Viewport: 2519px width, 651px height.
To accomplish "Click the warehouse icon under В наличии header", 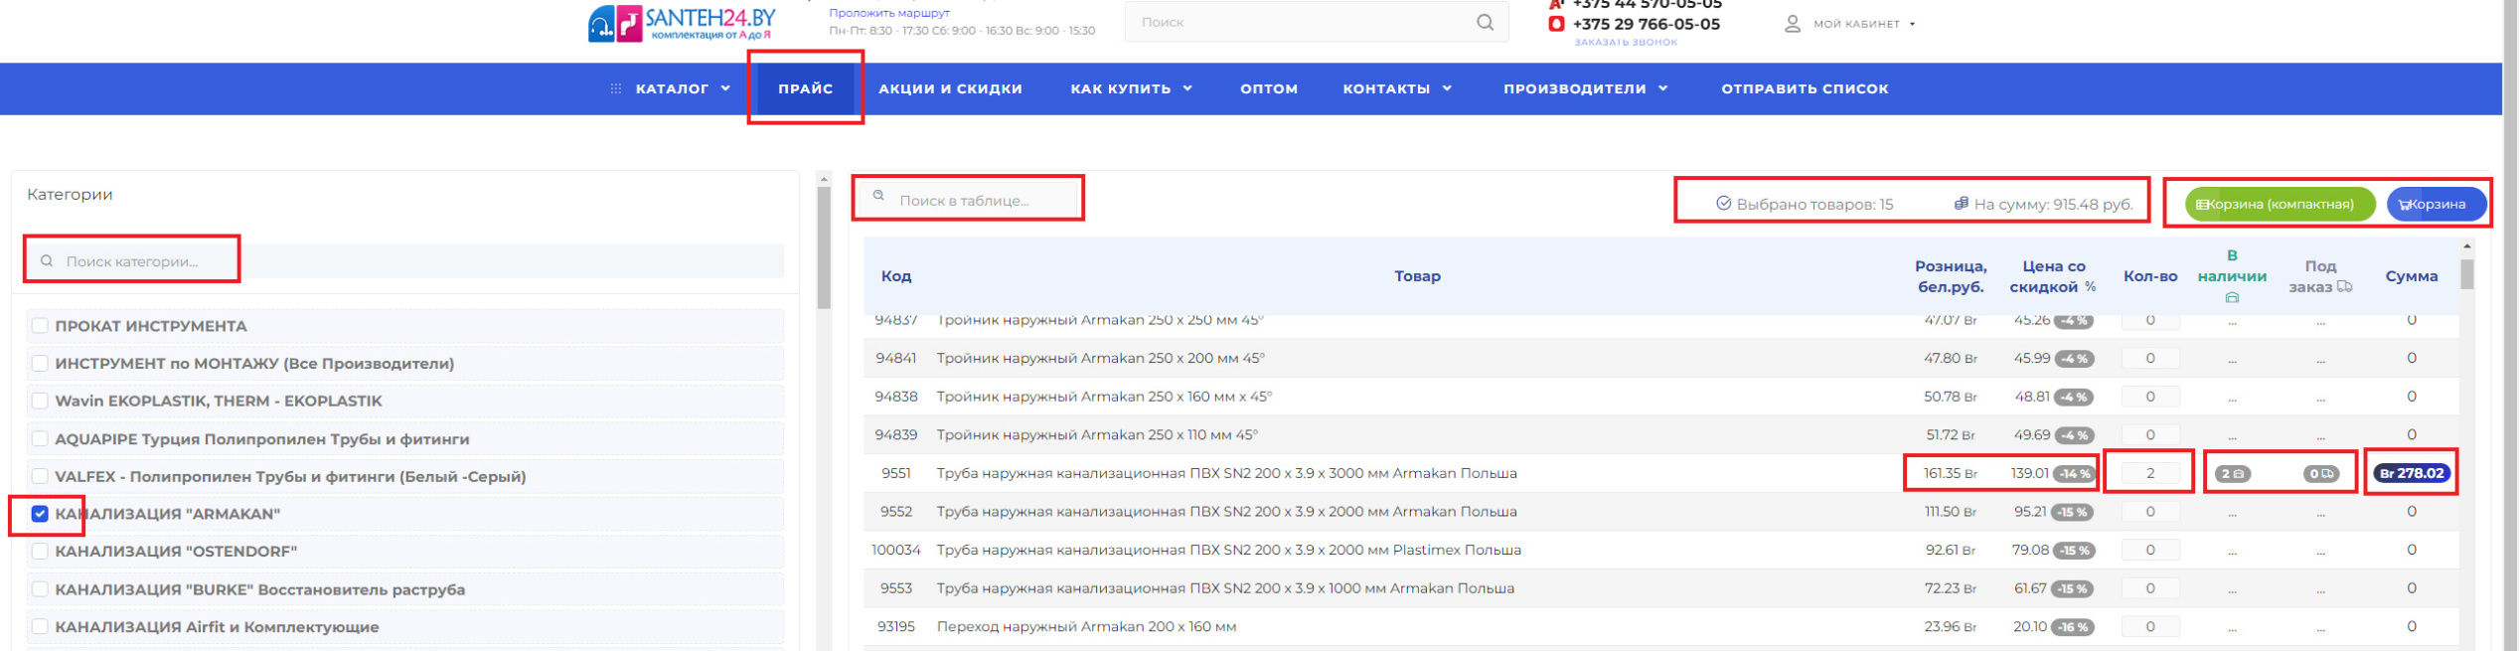I will (2232, 297).
